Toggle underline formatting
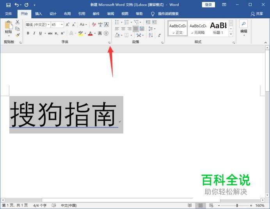 coord(40,33)
